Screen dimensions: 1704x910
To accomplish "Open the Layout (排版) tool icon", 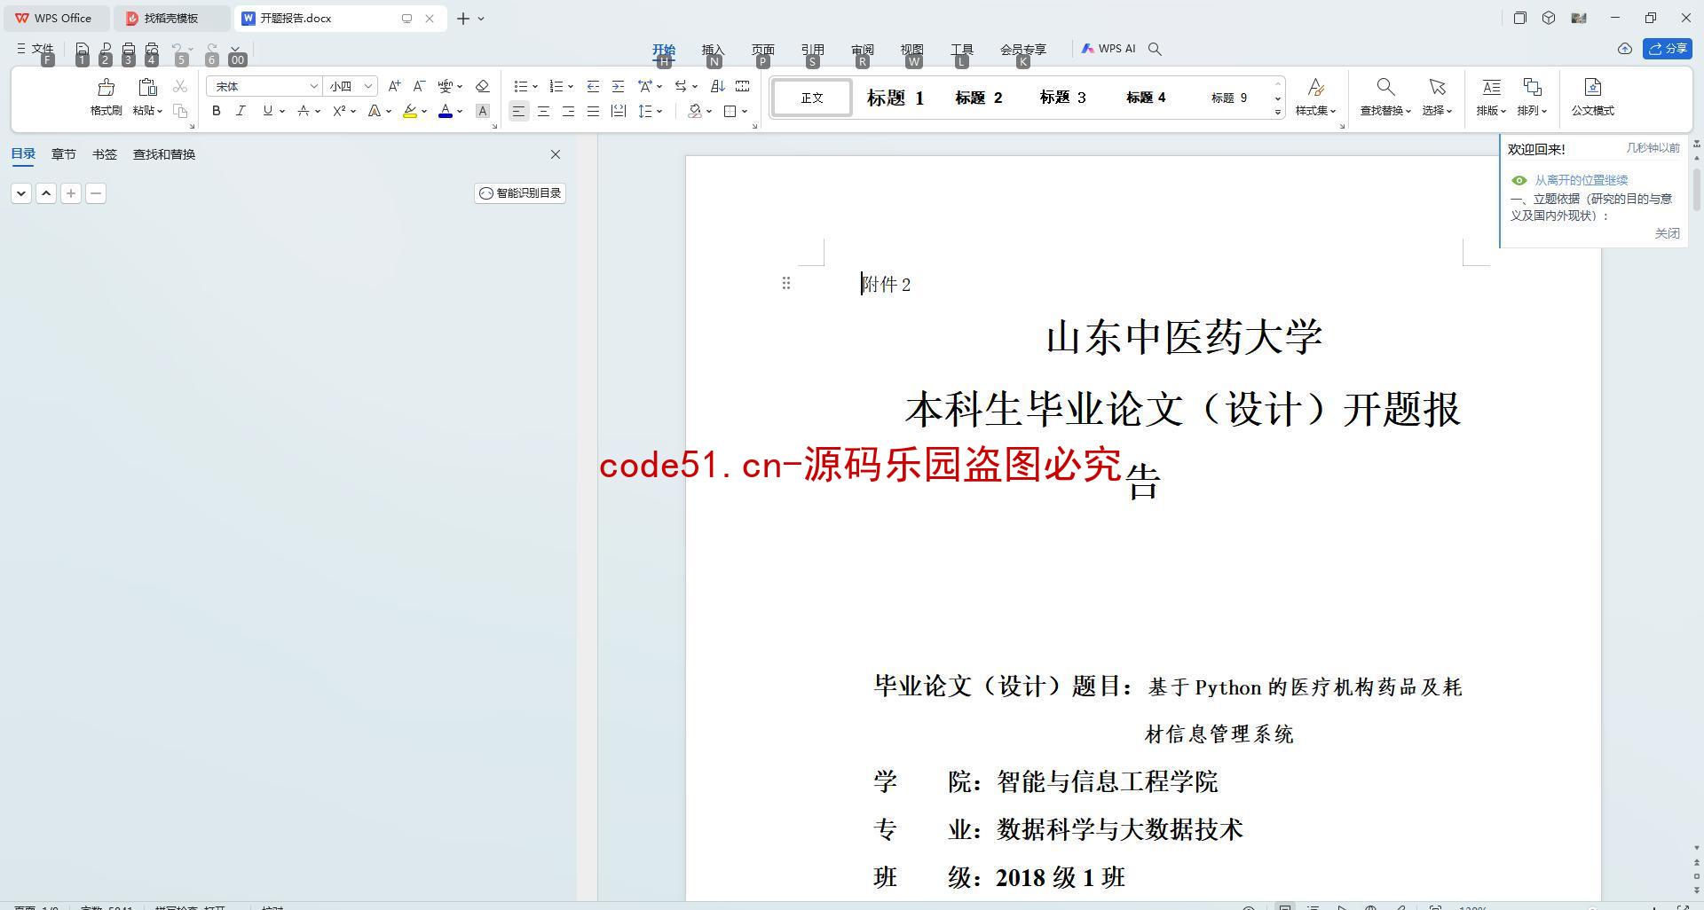I will 1491,87.
